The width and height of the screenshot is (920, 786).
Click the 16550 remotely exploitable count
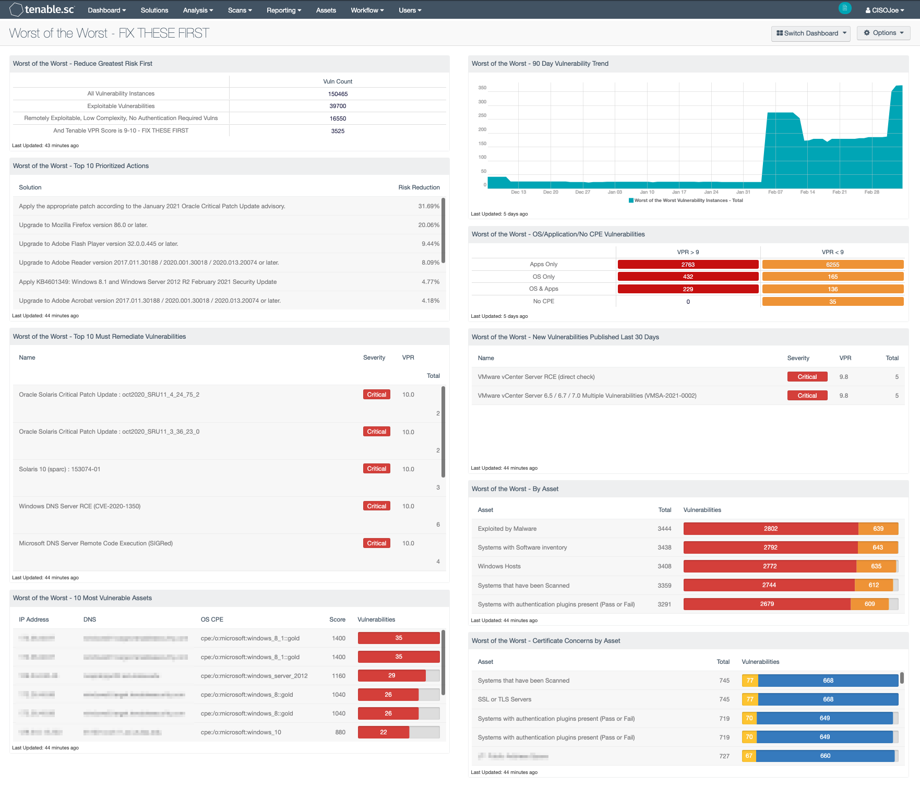(338, 118)
